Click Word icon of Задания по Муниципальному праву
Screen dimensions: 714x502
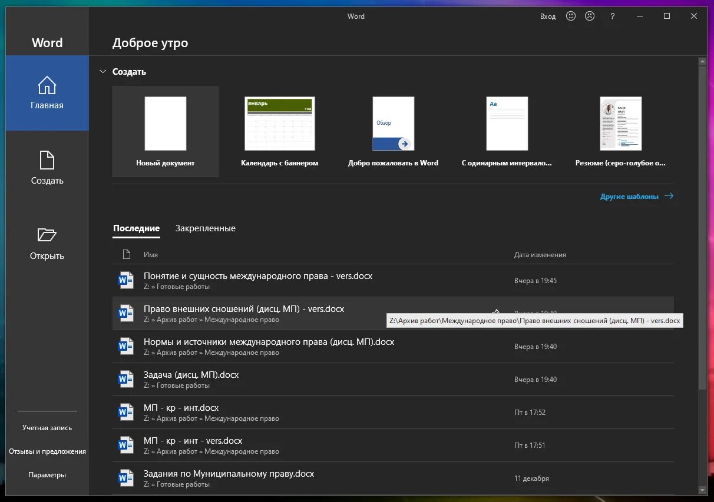[x=126, y=478]
